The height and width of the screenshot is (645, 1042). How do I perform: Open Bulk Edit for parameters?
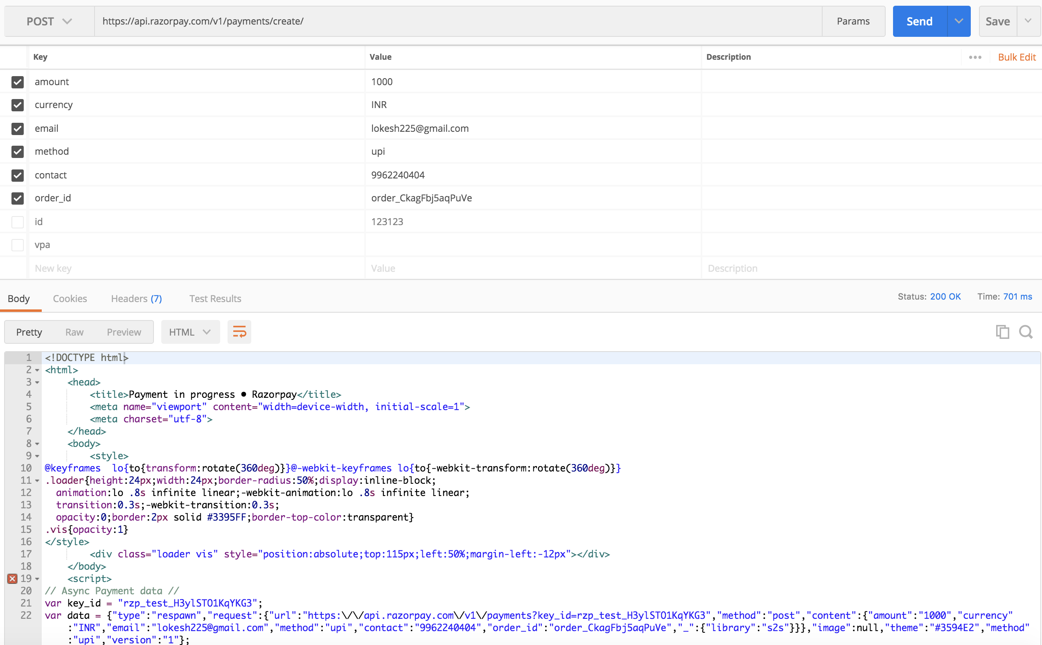point(1017,57)
